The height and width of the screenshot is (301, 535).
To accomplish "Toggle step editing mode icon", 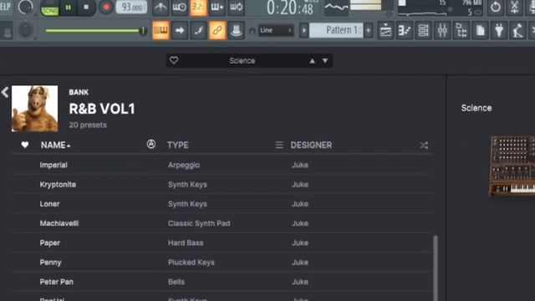I will click(199, 30).
